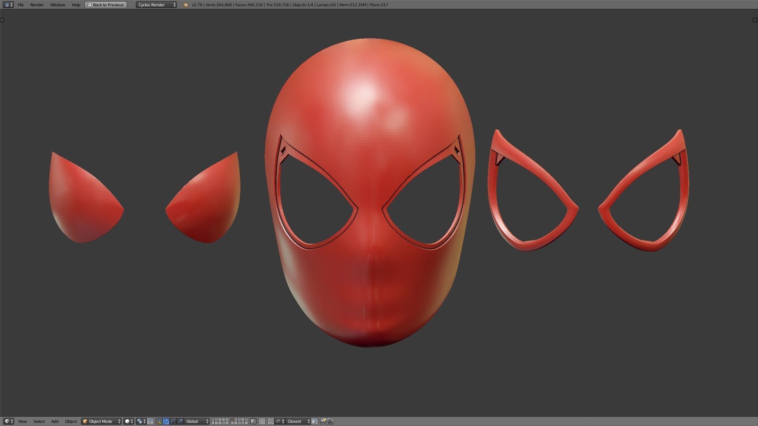Toggle layer lock to scene
Screen dimensions: 758x426
[x=253, y=421]
